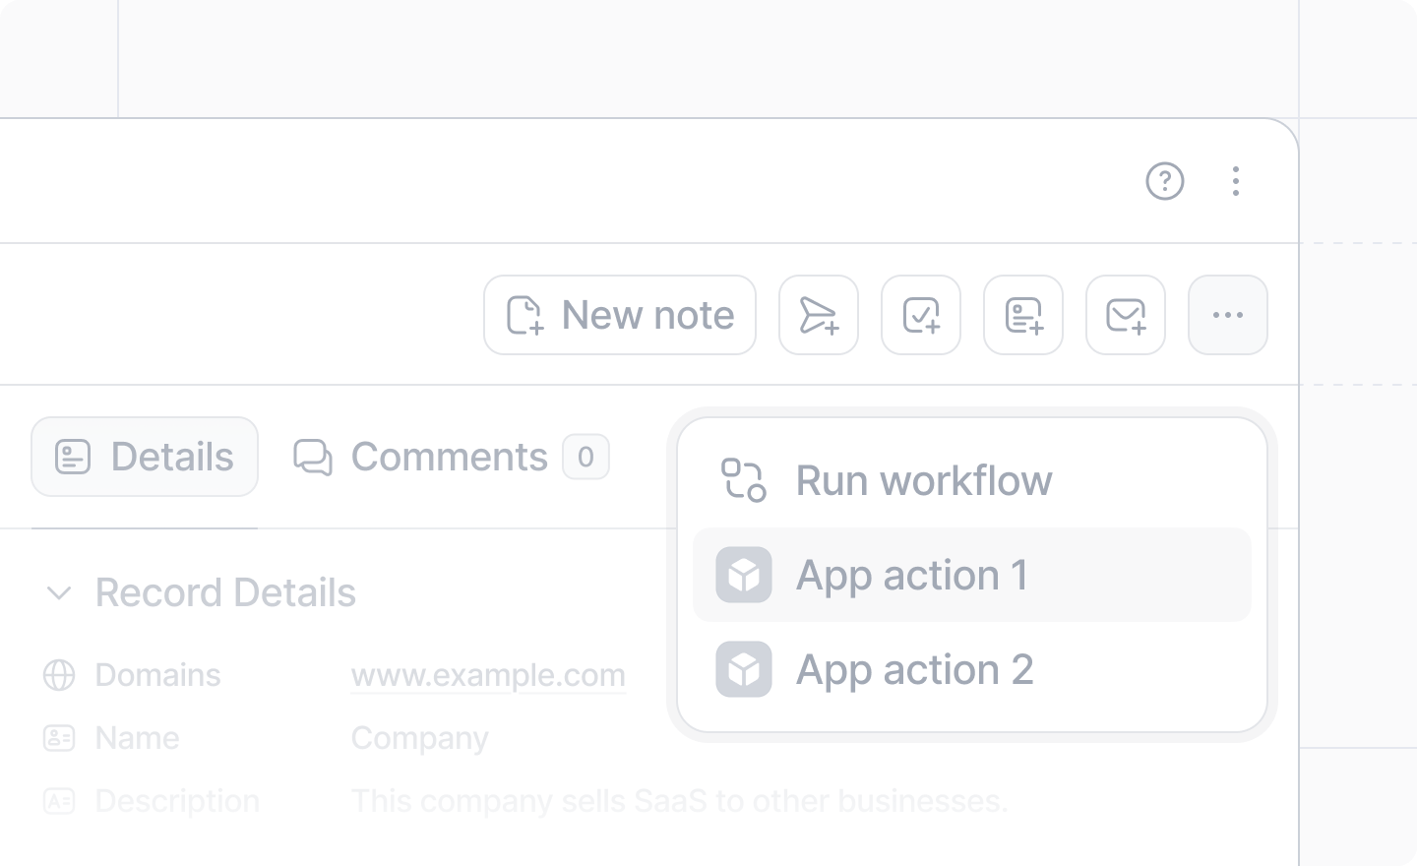The height and width of the screenshot is (866, 1417).
Task: Click the App action 1 cube icon
Action: click(744, 575)
